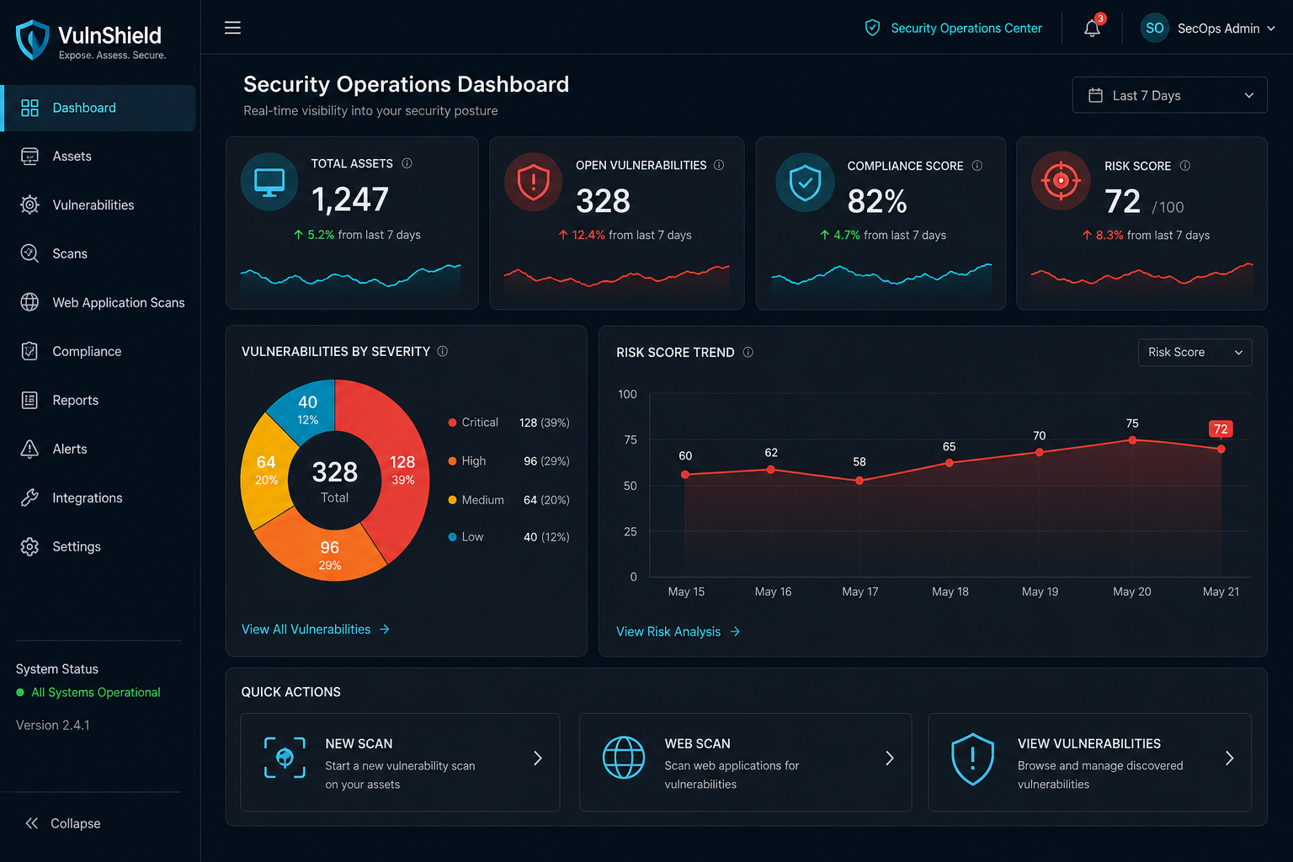Open the Last 7 Days date dropdown
The height and width of the screenshot is (862, 1293).
tap(1170, 95)
